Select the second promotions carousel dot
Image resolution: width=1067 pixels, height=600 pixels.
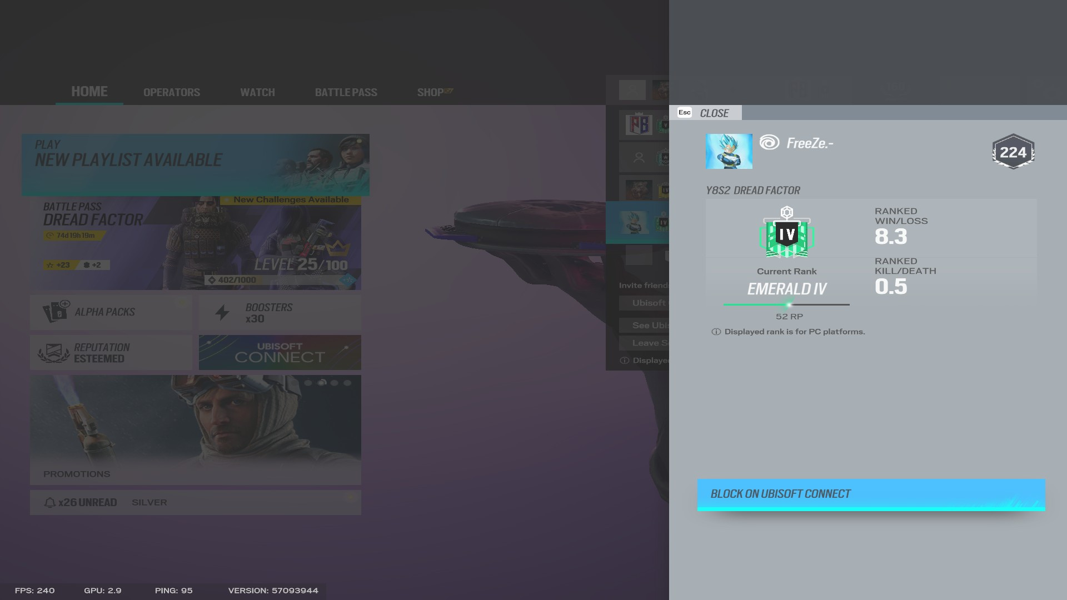pyautogui.click(x=322, y=383)
